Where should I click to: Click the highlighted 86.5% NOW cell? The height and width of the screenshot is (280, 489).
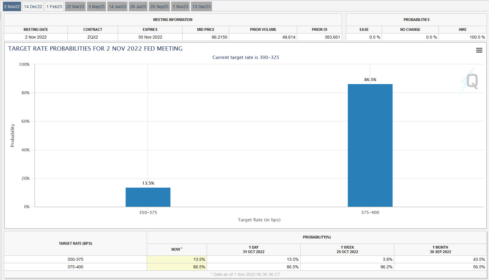[177, 267]
